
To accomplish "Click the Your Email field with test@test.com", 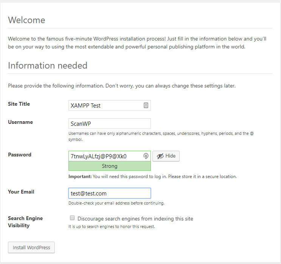I will (x=110, y=193).
